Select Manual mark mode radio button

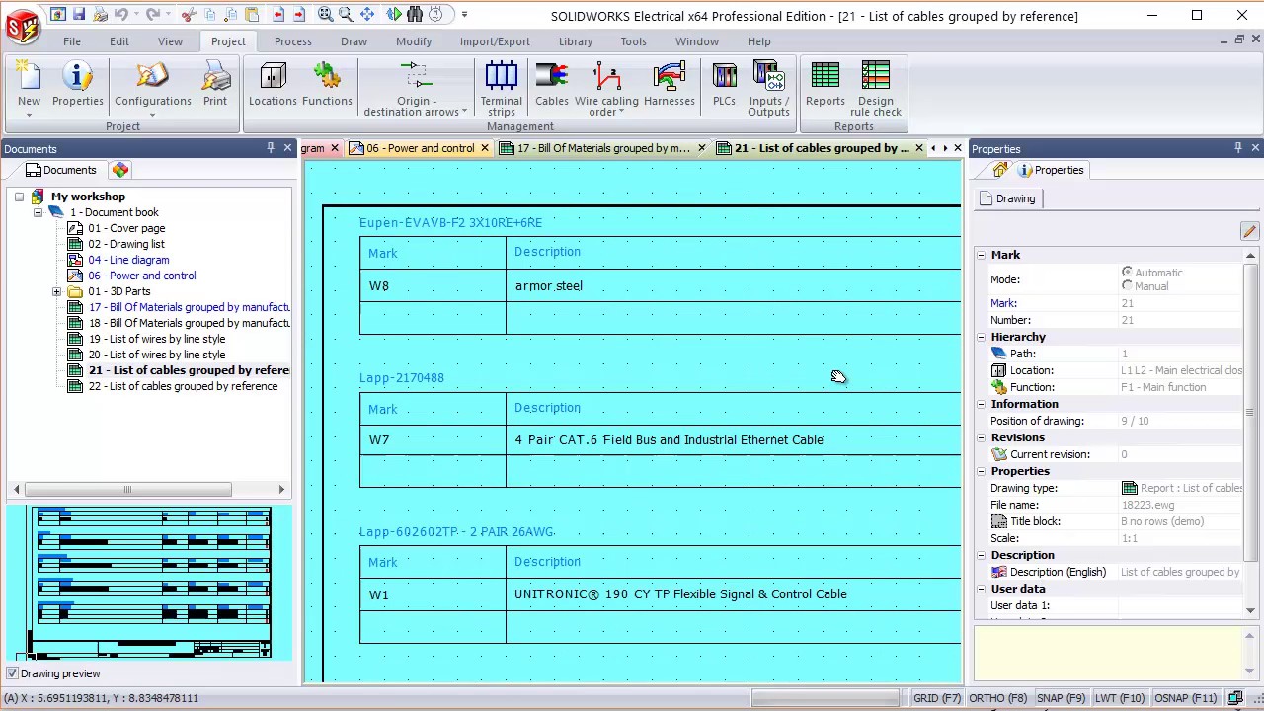coord(1127,286)
